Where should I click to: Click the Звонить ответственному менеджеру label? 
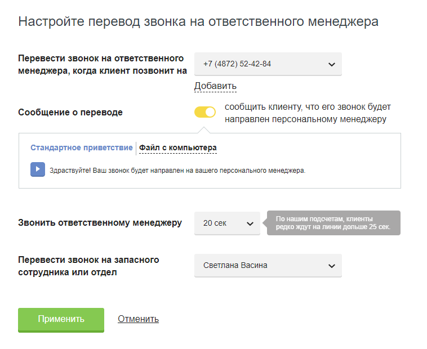coord(100,223)
